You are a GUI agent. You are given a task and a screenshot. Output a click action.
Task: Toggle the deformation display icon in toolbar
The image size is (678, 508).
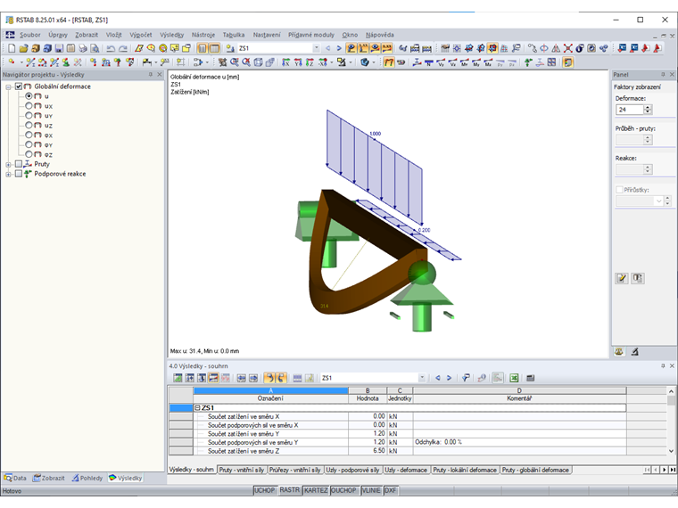389,62
